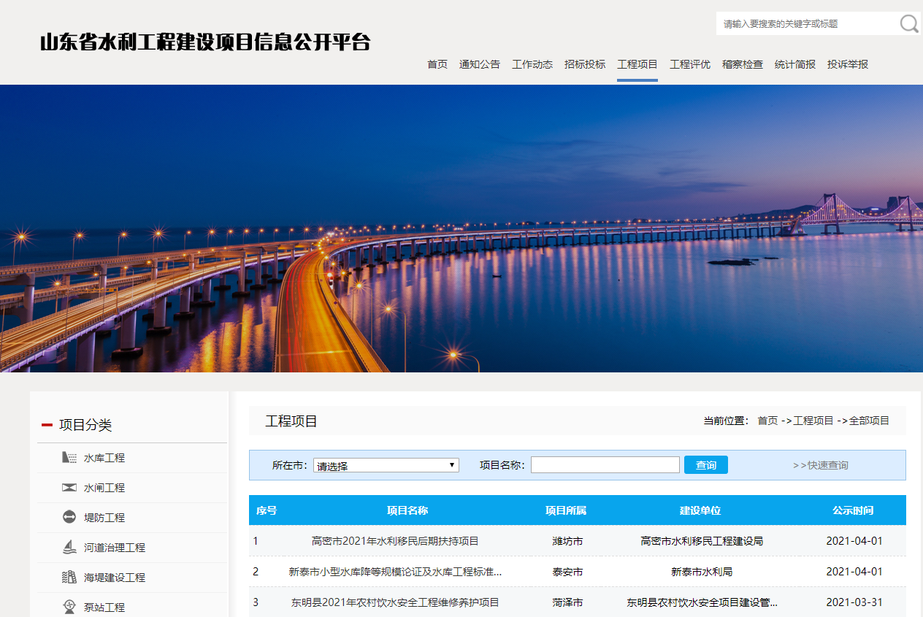The height and width of the screenshot is (617, 923).
Task: Click the reservoir project (水库工程) icon
Action: (69, 458)
